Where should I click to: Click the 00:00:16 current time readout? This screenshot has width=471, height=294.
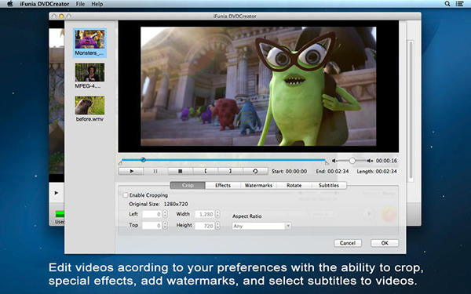tap(386, 161)
